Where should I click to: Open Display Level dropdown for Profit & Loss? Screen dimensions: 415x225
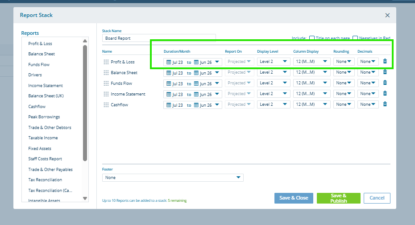[x=274, y=62]
